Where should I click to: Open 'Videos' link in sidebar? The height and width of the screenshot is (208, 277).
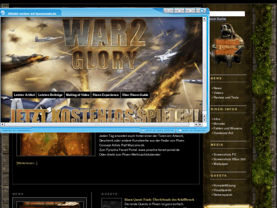(x=218, y=93)
